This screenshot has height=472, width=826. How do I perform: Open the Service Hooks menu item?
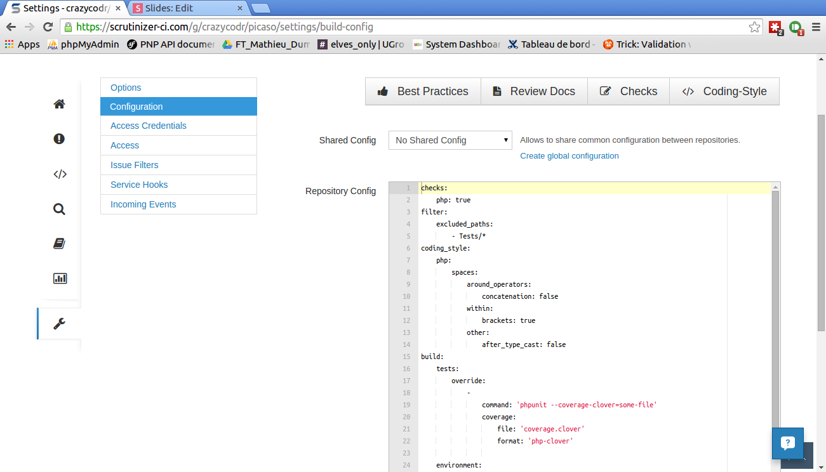tap(178, 185)
